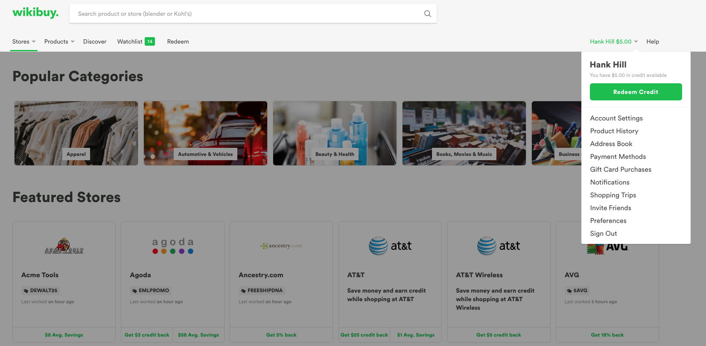Click the EMLPROMO coupon code tag

pyautogui.click(x=151, y=290)
